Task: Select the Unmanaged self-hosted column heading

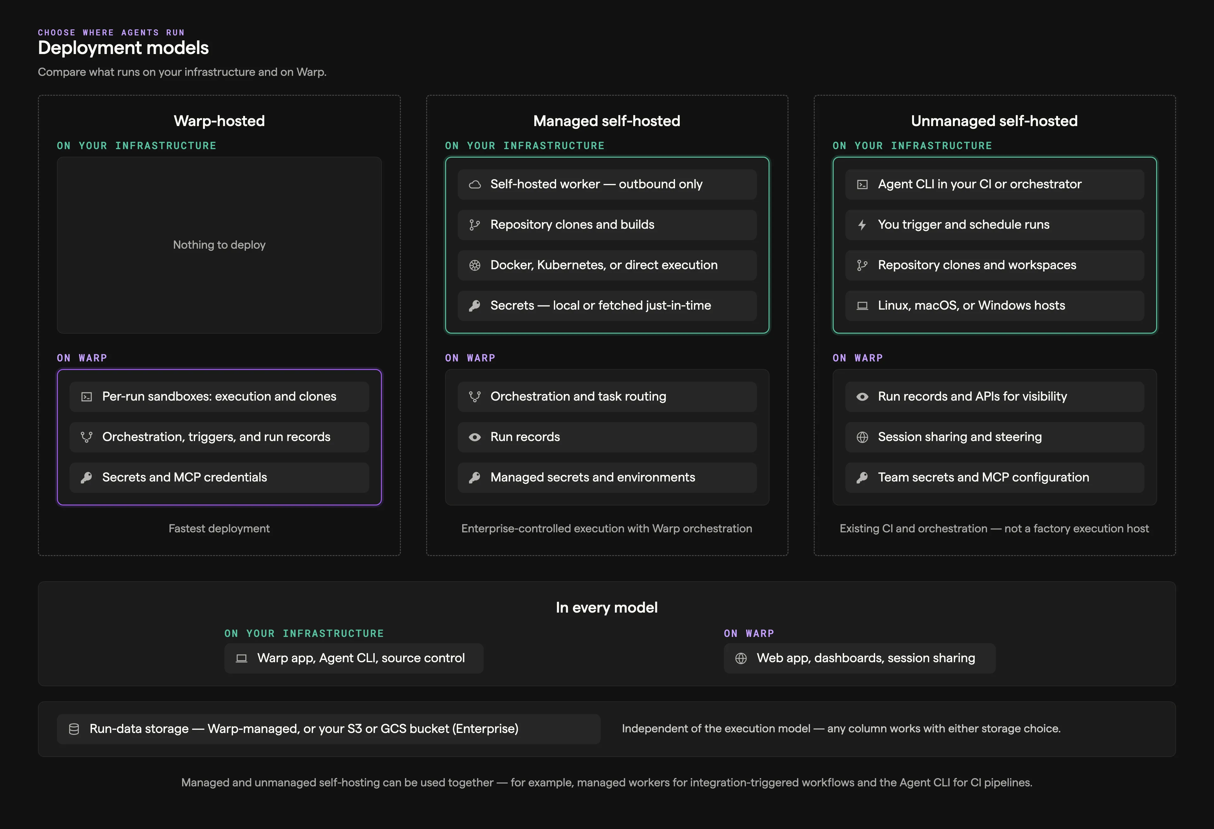Action: (x=994, y=121)
